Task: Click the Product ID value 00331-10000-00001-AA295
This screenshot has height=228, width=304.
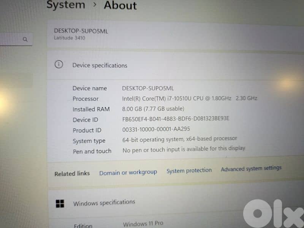Action: (x=156, y=129)
